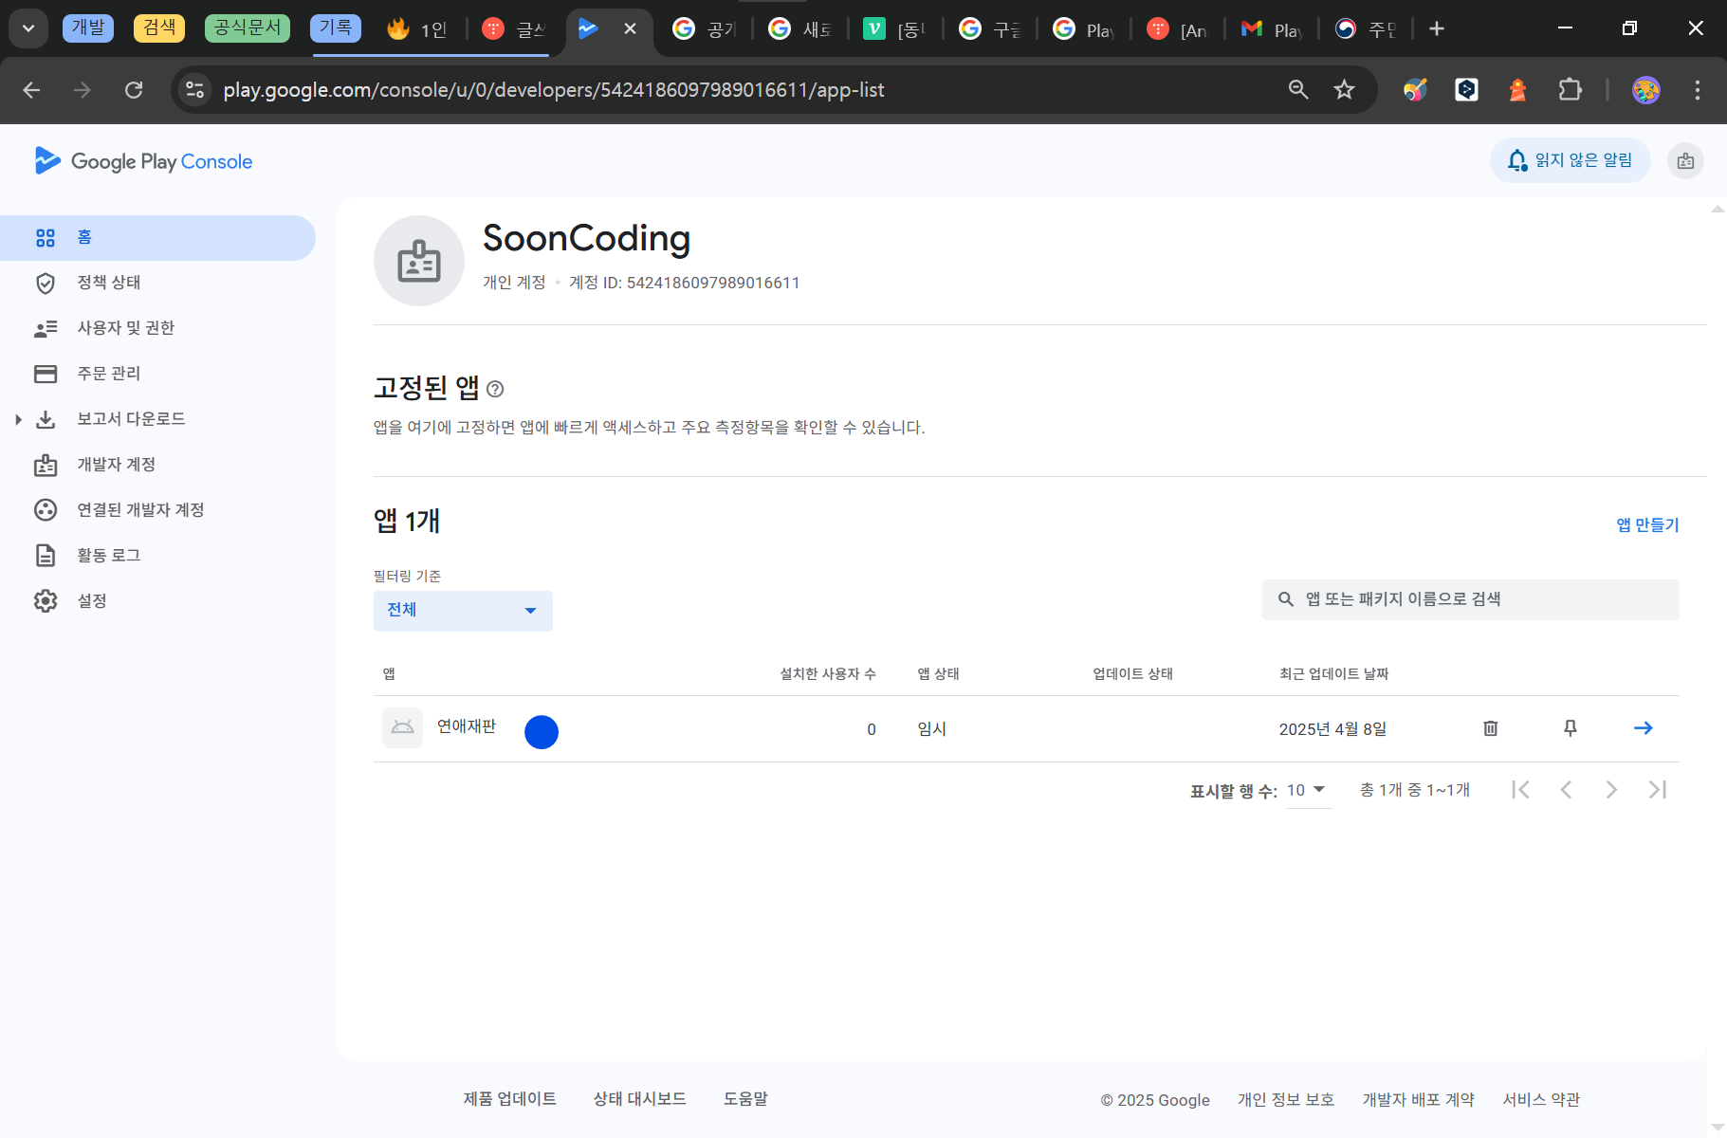Open a new browser tab

[x=1437, y=29]
